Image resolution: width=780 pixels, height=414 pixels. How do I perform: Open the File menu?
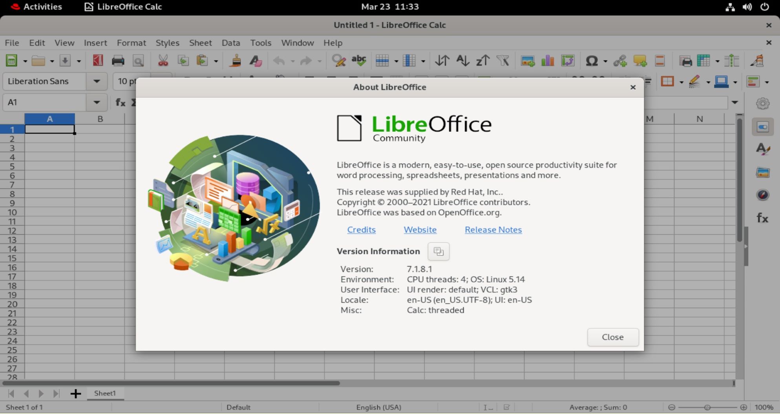pyautogui.click(x=12, y=43)
